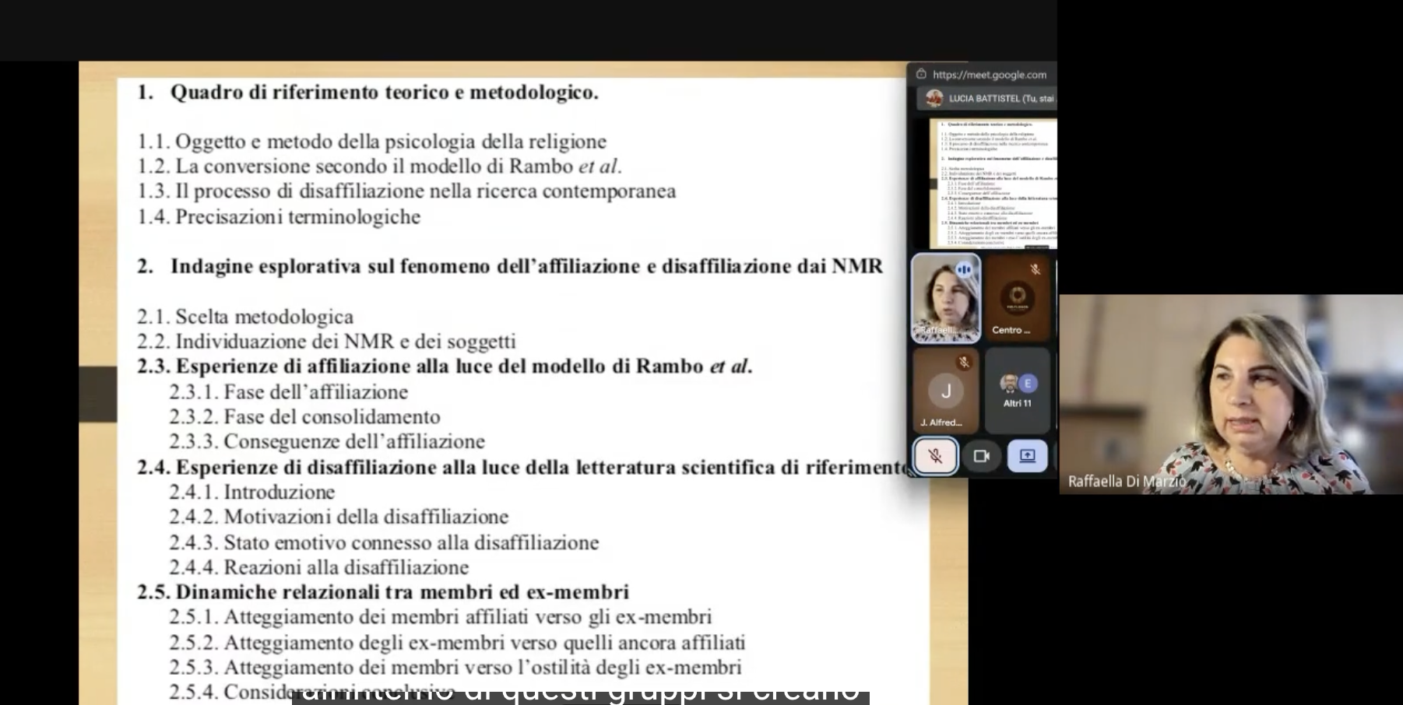
Task: Click the muted mic icon on Centro tile
Action: point(1035,269)
